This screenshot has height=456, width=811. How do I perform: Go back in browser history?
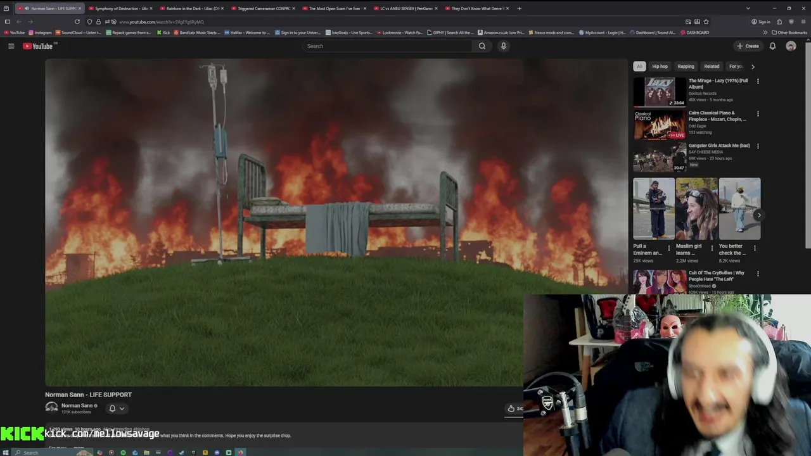[19, 22]
